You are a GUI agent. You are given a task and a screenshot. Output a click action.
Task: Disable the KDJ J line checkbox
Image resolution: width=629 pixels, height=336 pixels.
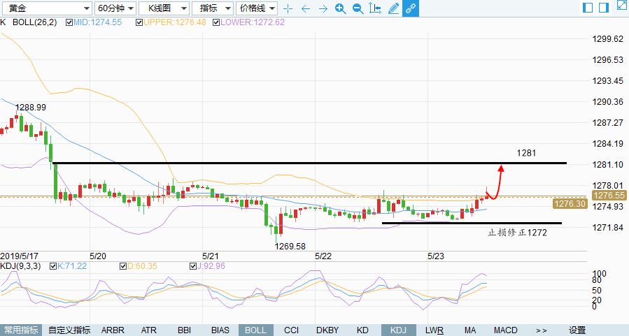194,266
